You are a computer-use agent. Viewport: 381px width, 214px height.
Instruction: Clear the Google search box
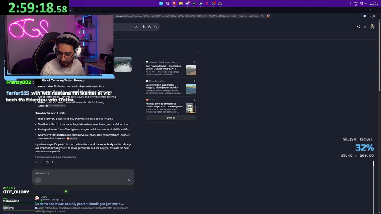coord(136,27)
